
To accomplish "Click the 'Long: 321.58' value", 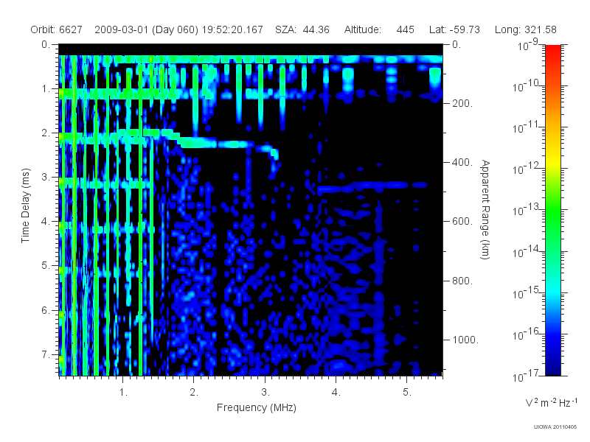I will [x=525, y=29].
